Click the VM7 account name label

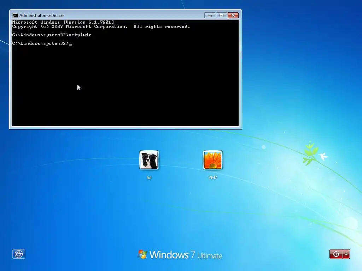(x=212, y=177)
